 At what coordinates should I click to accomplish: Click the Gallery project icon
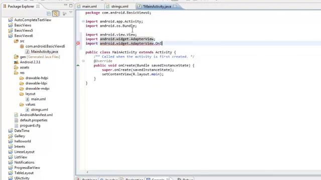[11, 136]
